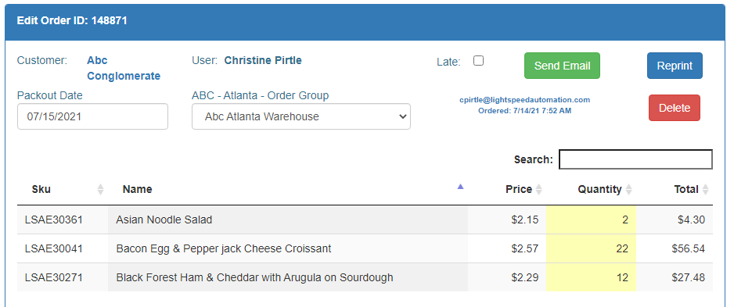Click the Send Email button

pyautogui.click(x=562, y=66)
